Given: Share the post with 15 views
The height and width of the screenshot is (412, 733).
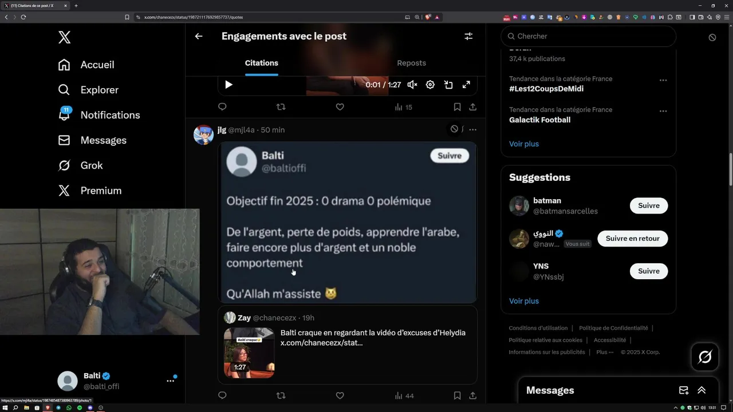Looking at the screenshot, I should pyautogui.click(x=472, y=107).
